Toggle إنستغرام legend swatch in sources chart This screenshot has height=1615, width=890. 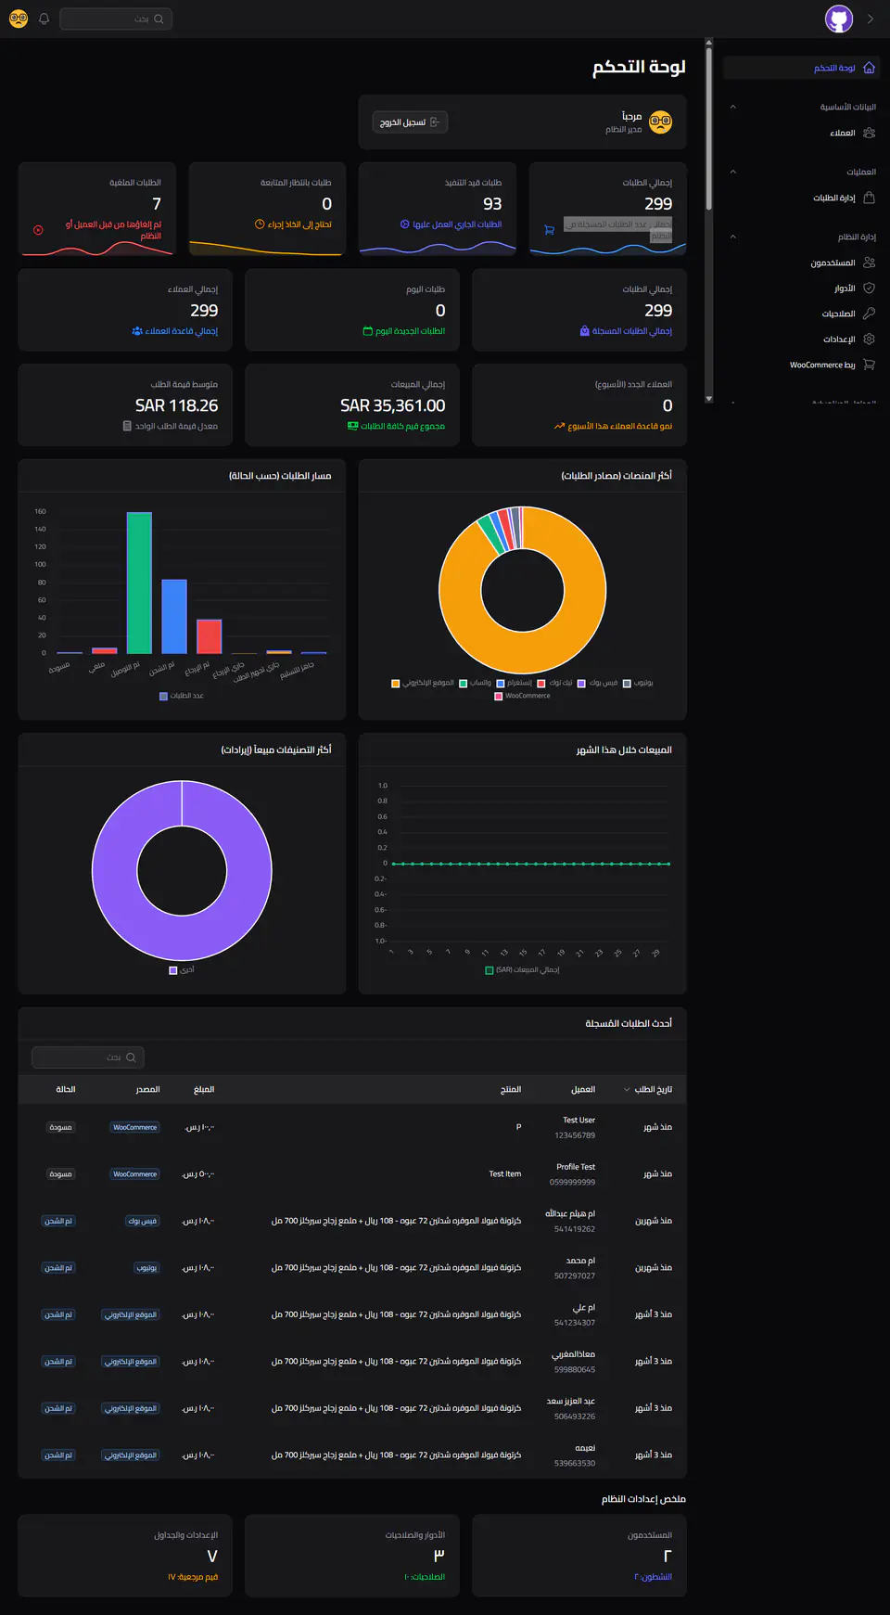(x=501, y=684)
